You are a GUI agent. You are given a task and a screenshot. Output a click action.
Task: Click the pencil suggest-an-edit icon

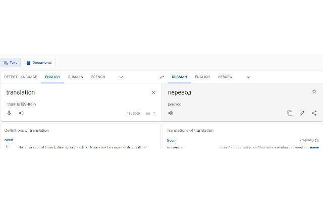pos(302,113)
